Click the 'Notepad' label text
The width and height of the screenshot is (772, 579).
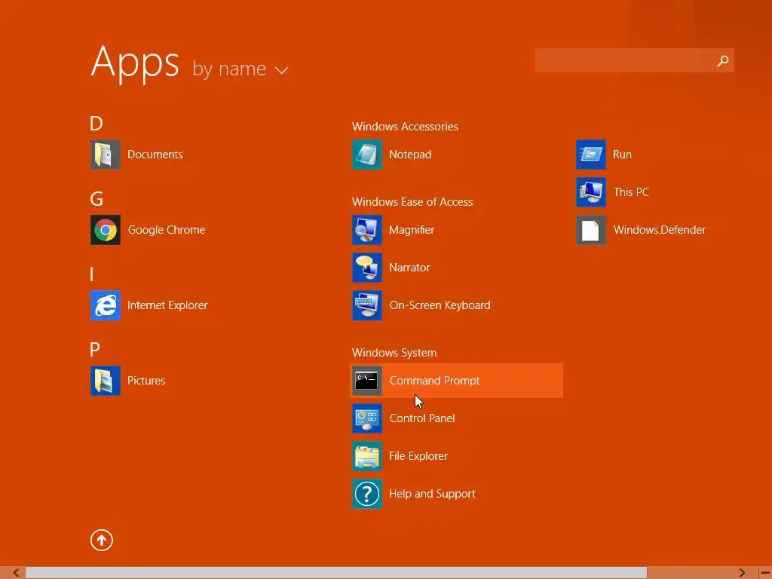(x=410, y=155)
